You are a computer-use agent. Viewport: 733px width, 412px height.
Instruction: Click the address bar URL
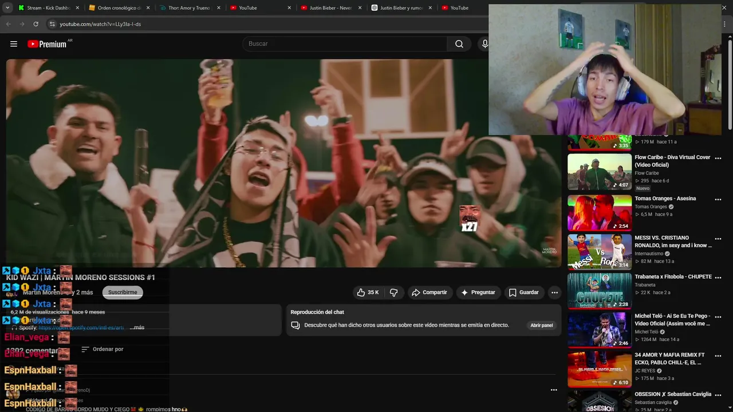tap(100, 24)
